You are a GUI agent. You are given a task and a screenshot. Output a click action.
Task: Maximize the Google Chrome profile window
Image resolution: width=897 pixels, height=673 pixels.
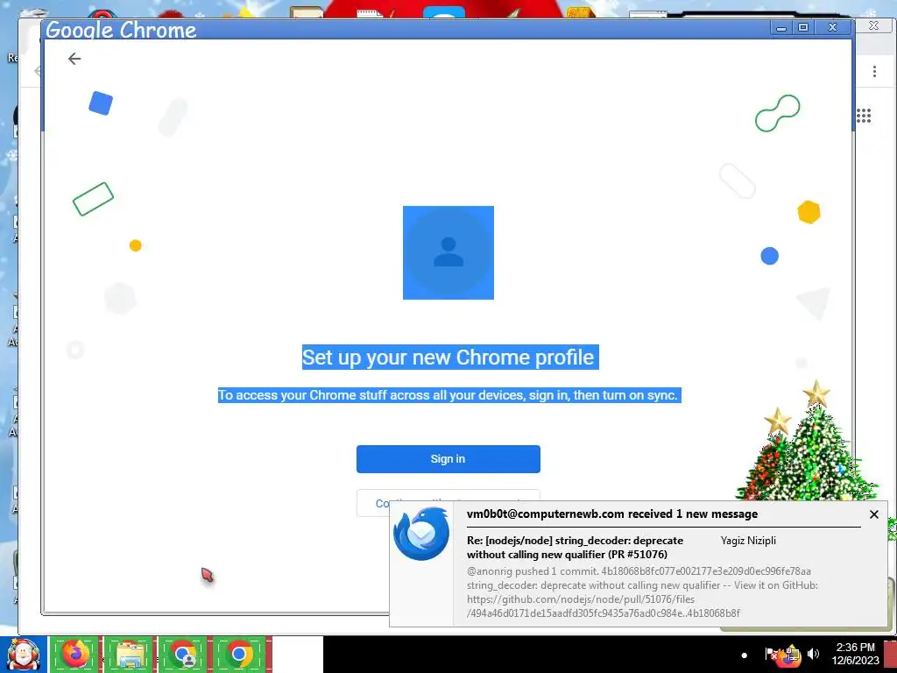[x=803, y=27]
